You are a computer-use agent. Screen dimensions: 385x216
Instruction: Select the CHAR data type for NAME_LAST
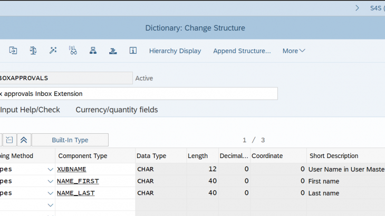click(x=161, y=193)
